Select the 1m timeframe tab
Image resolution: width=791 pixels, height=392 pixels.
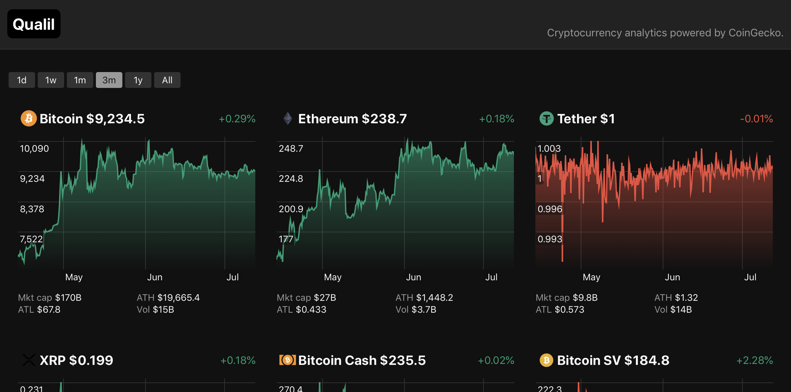pyautogui.click(x=80, y=80)
